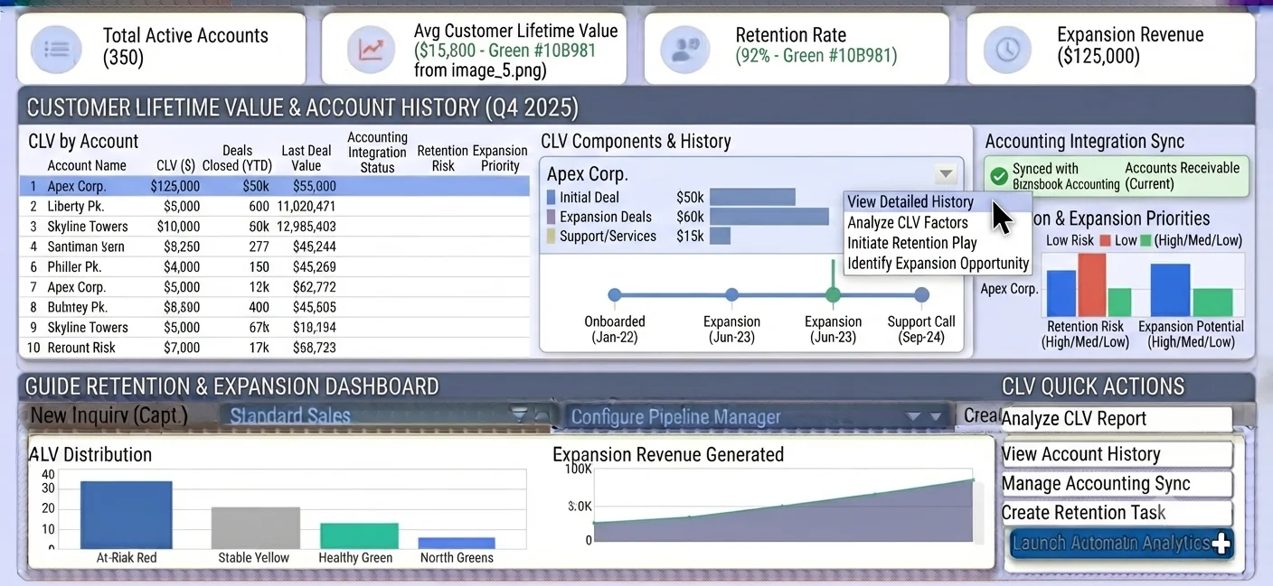
Task: Launch Automation Analytics button
Action: pyautogui.click(x=1121, y=544)
